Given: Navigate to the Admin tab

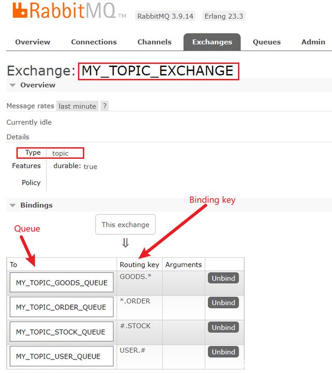Looking at the screenshot, I should point(313,42).
